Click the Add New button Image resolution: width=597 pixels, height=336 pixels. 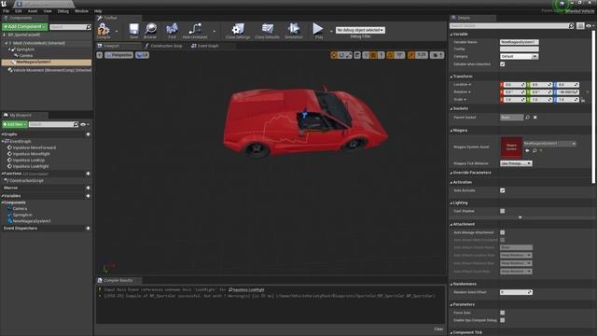[15, 124]
